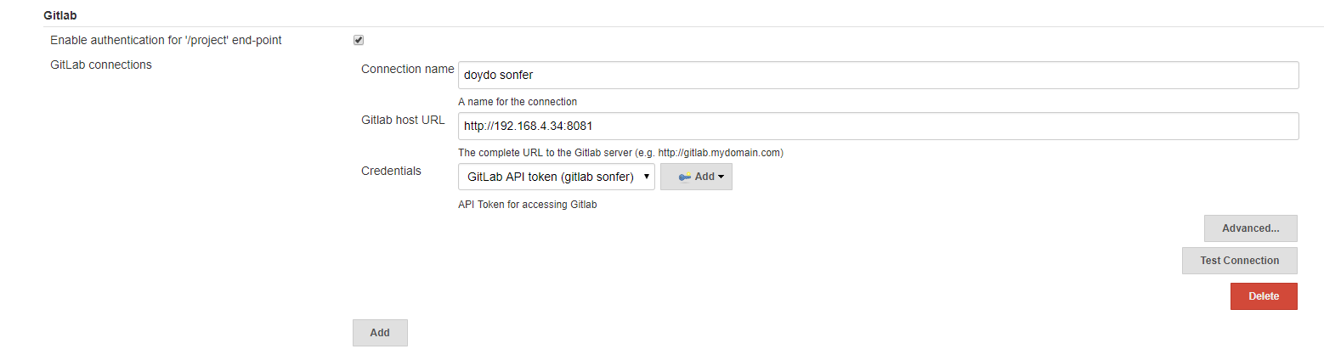Click the 'A name for the connection' hint

point(518,102)
